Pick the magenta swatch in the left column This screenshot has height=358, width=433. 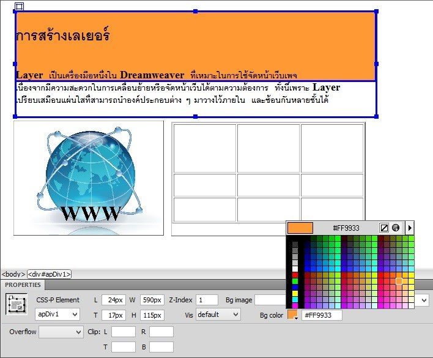pos(295,305)
